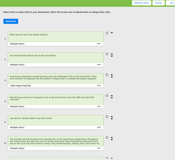Move question 4 up one position

[x=112, y=96]
